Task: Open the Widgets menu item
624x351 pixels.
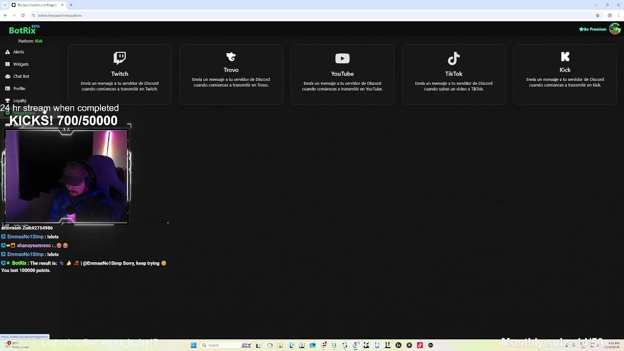Action: click(21, 64)
